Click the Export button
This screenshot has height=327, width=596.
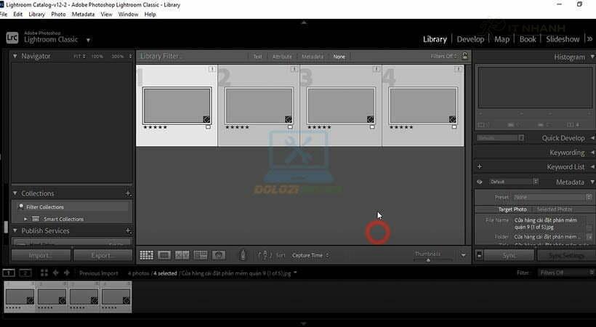[102, 255]
